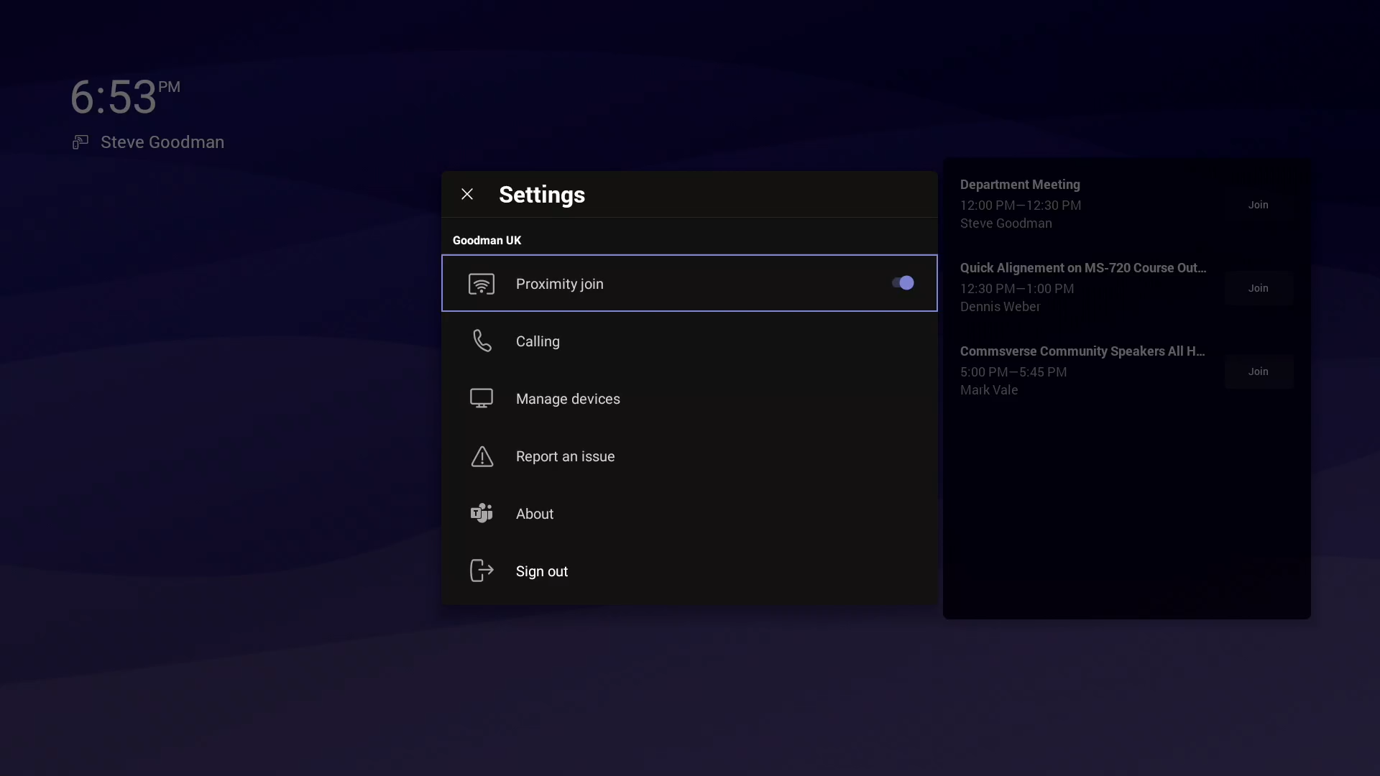The image size is (1380, 776).
Task: Open Manage devices settings
Action: click(x=568, y=398)
